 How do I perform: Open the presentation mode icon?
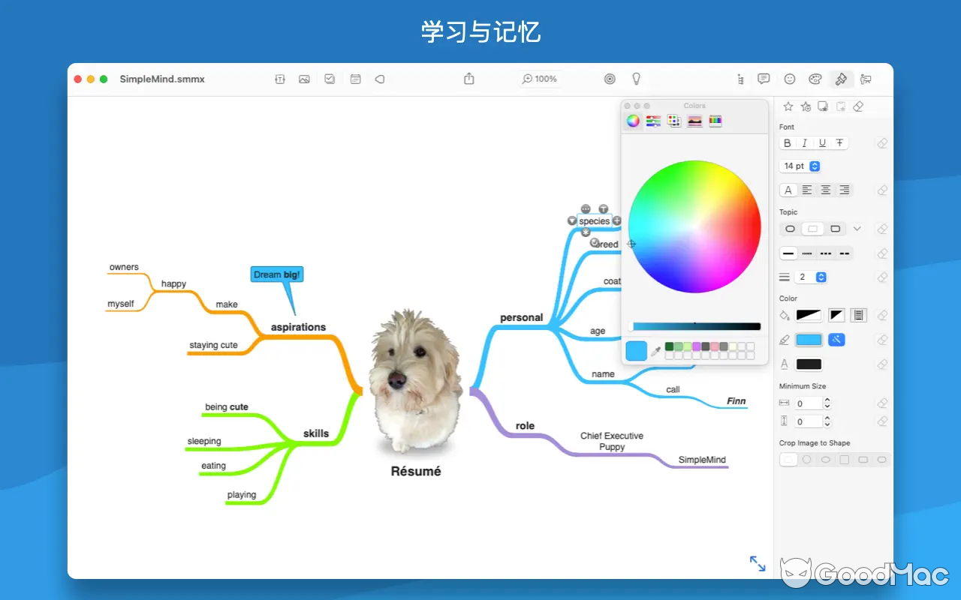click(866, 79)
